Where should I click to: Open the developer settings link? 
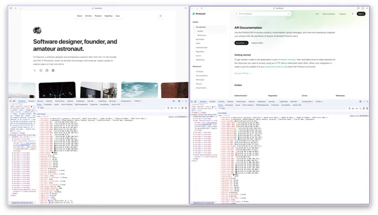[x=287, y=60]
